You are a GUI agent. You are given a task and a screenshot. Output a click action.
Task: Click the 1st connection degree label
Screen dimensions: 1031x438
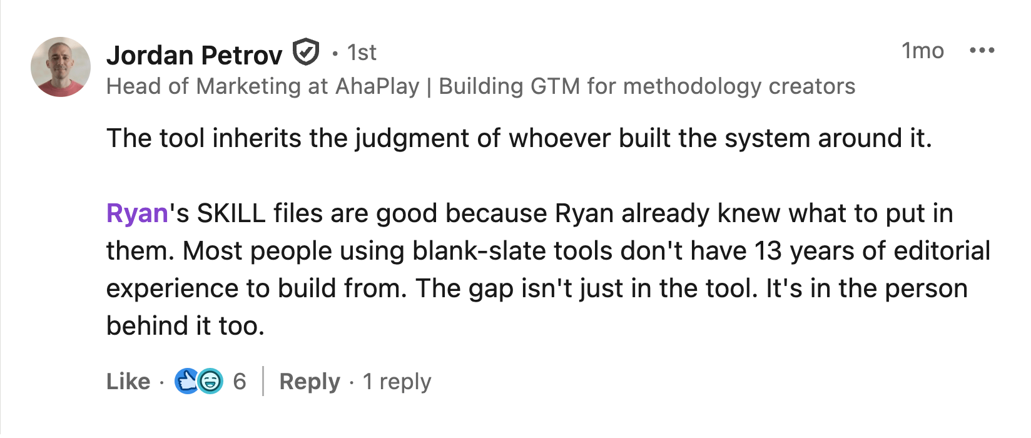click(x=362, y=53)
